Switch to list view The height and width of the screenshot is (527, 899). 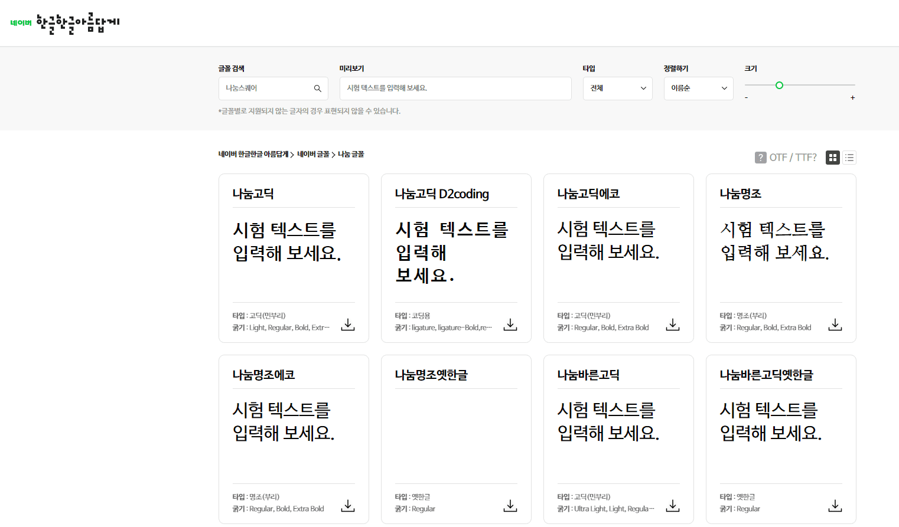[x=849, y=158]
